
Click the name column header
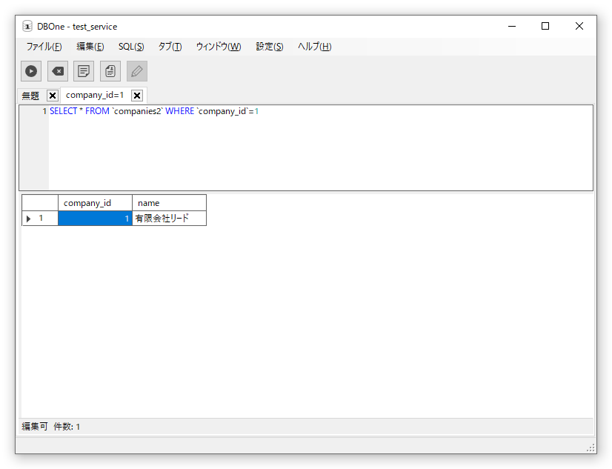pos(169,203)
